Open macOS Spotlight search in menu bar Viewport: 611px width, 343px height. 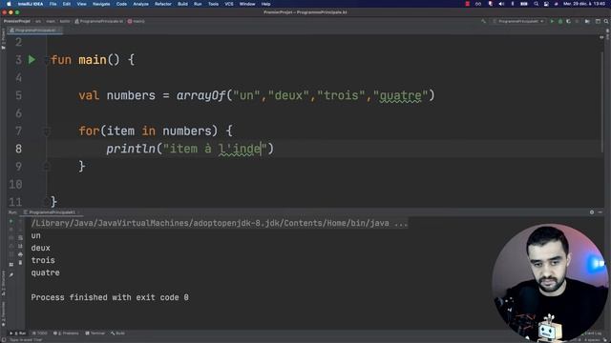click(537, 4)
